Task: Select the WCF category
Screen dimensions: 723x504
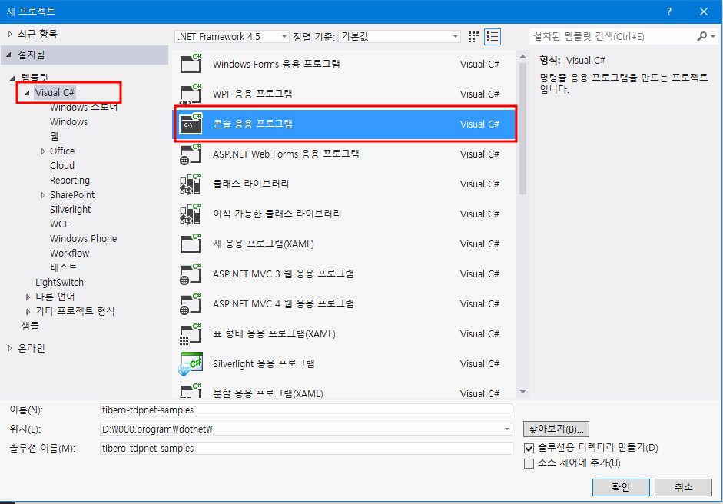Action: [59, 224]
